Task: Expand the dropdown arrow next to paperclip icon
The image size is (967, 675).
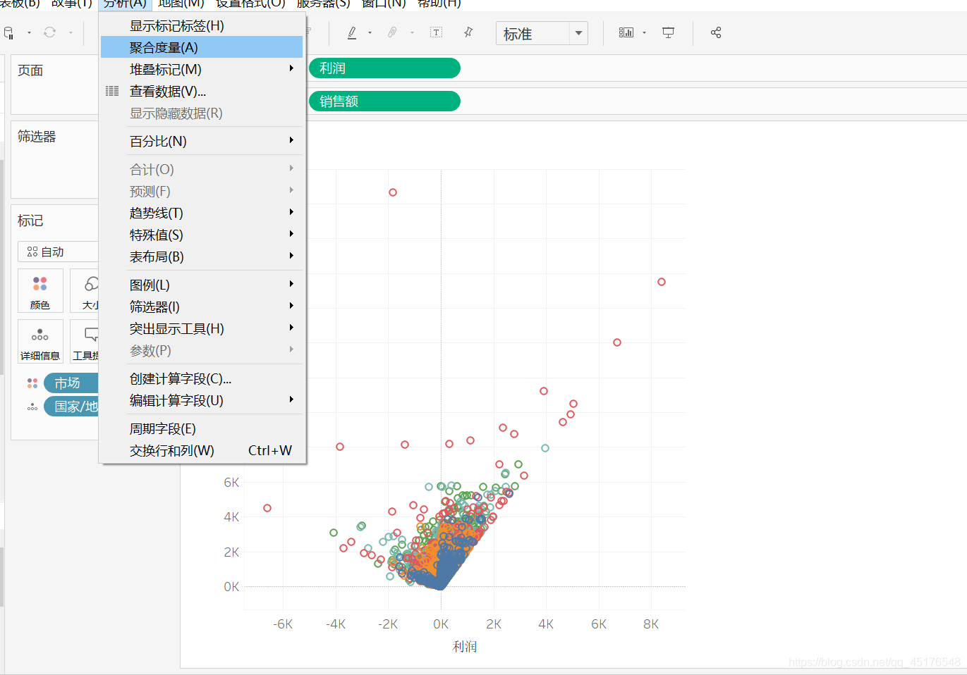Action: 412,32
